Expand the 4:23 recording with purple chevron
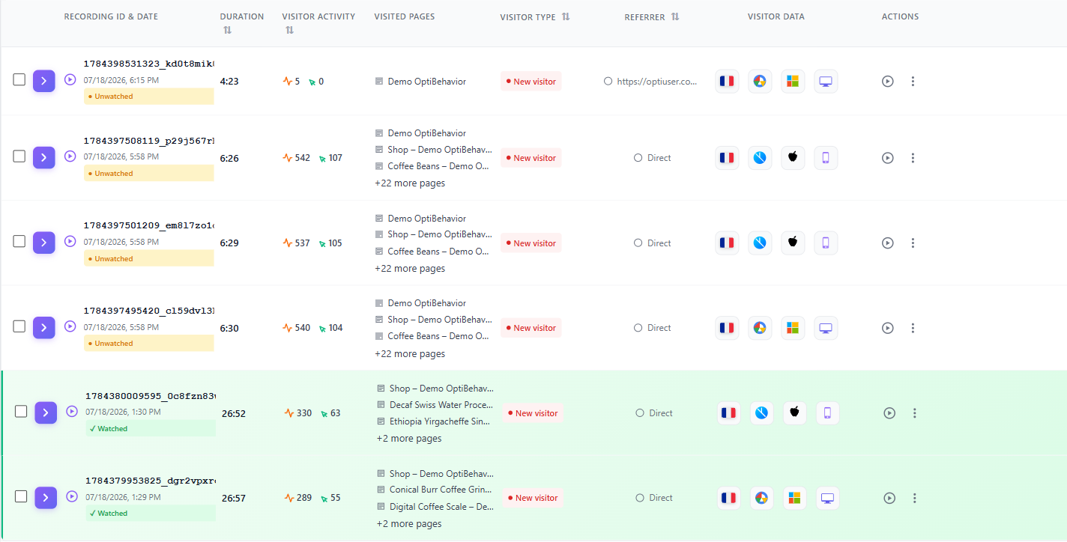This screenshot has width=1067, height=542. [44, 81]
